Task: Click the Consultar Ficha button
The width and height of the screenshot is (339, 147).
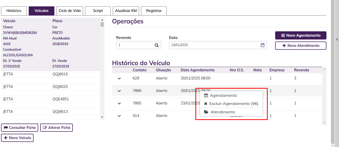Action: tap(20, 128)
